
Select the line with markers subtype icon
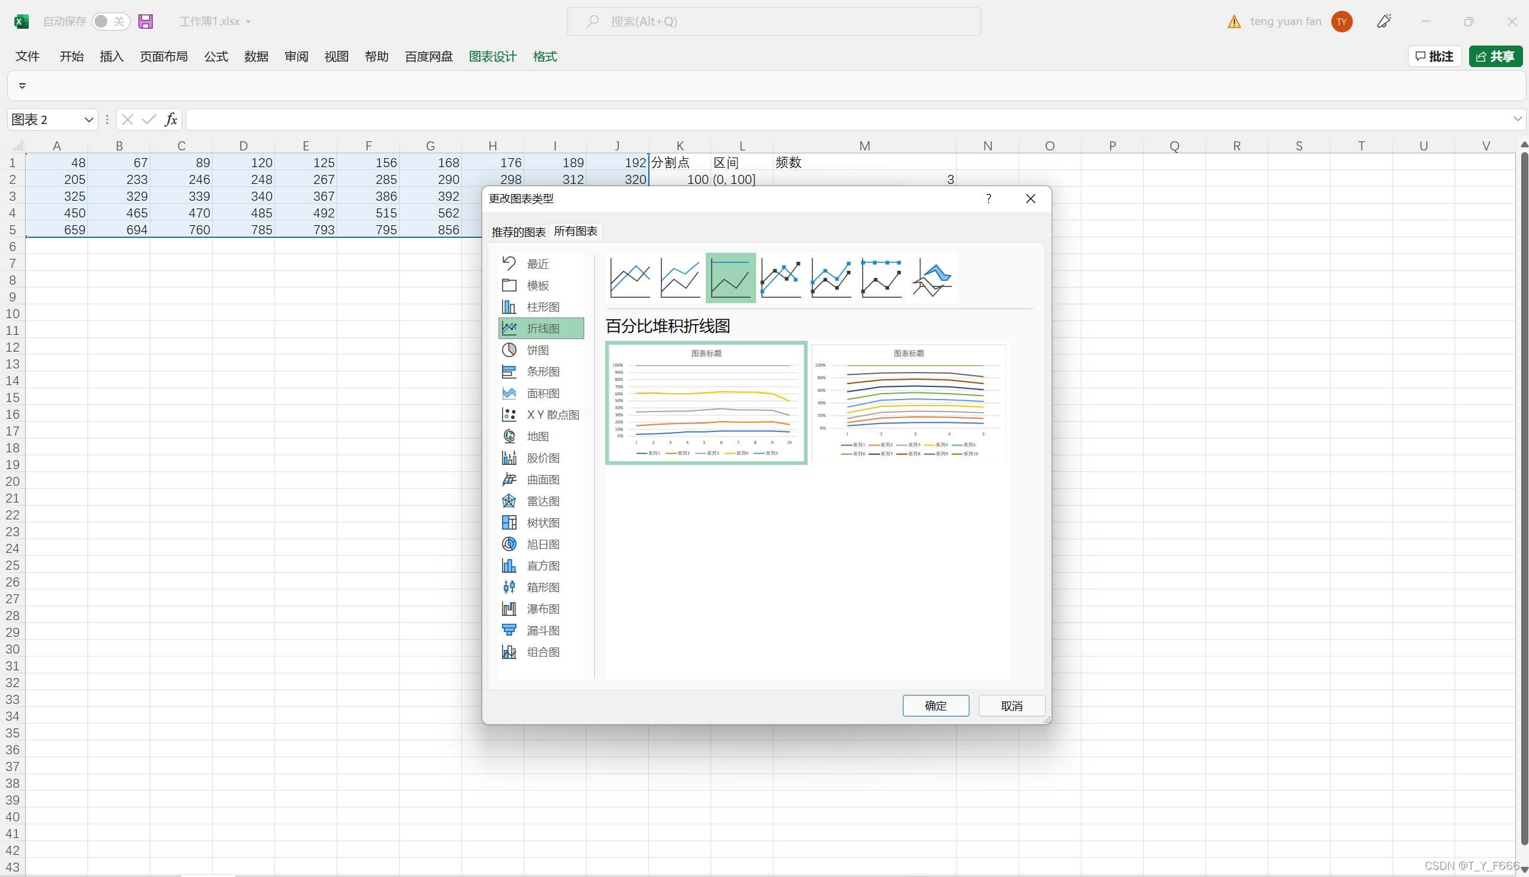(x=781, y=278)
